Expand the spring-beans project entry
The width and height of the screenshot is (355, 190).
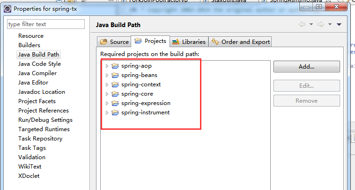pyautogui.click(x=107, y=75)
